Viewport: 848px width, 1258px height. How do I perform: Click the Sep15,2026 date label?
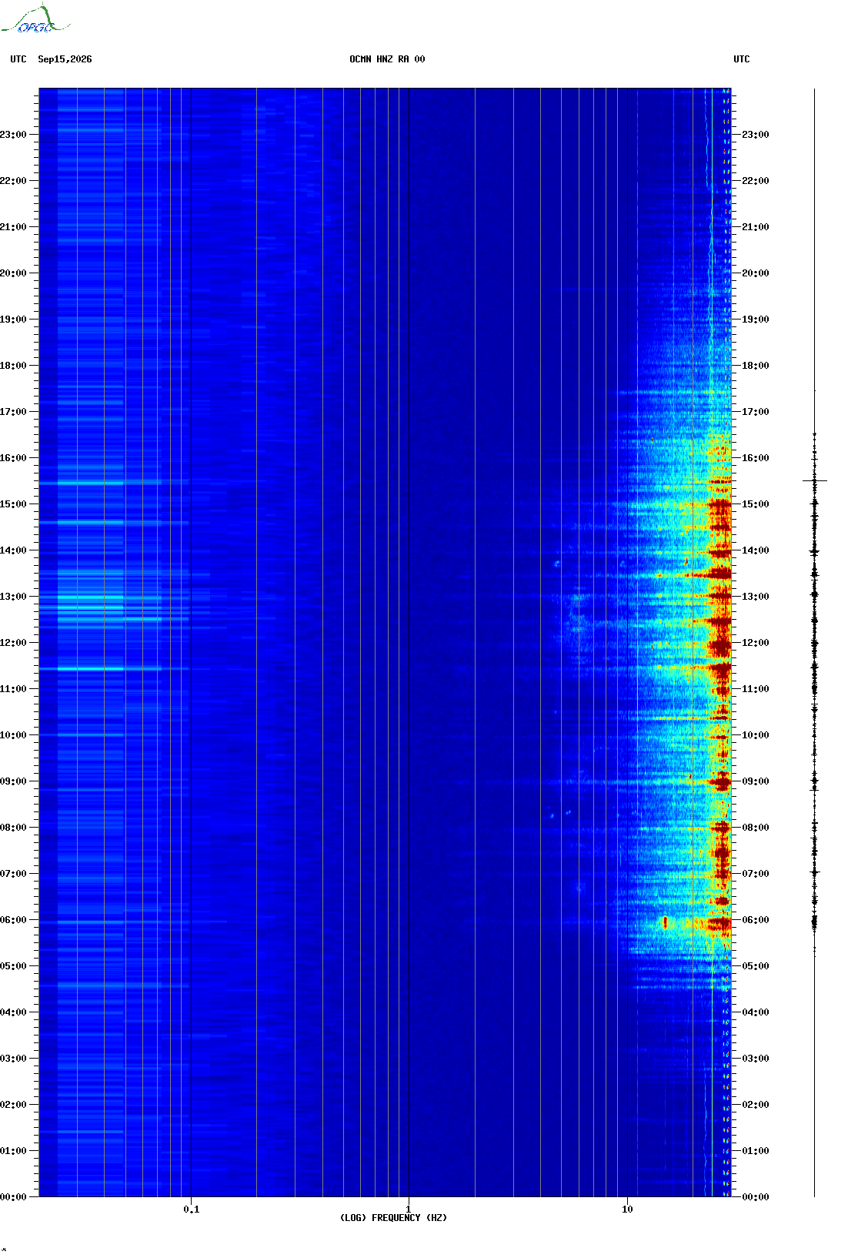(x=65, y=59)
